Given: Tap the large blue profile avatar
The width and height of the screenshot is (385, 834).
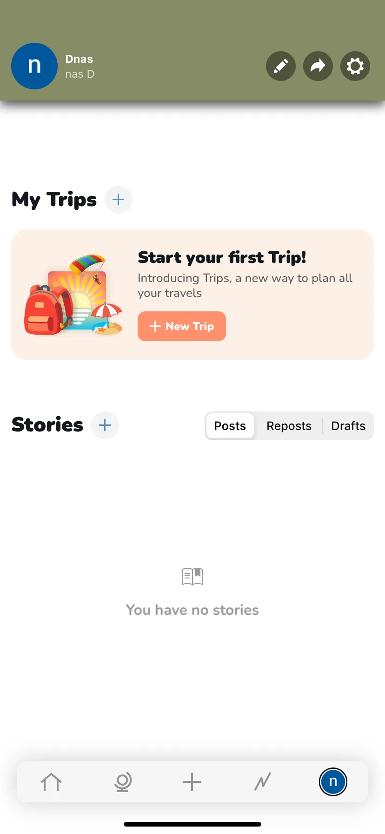Looking at the screenshot, I should click(34, 66).
